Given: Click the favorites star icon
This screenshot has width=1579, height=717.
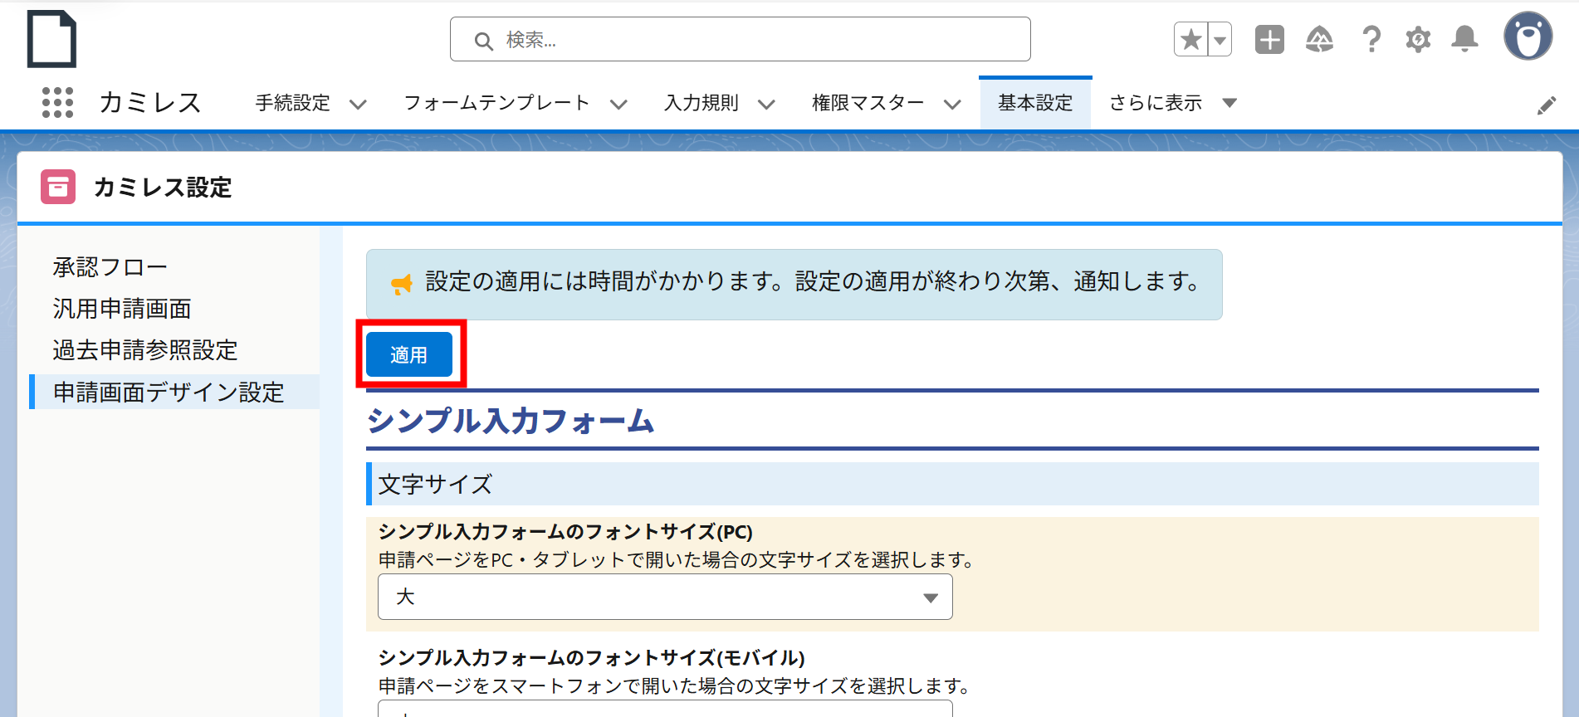Looking at the screenshot, I should (1191, 39).
